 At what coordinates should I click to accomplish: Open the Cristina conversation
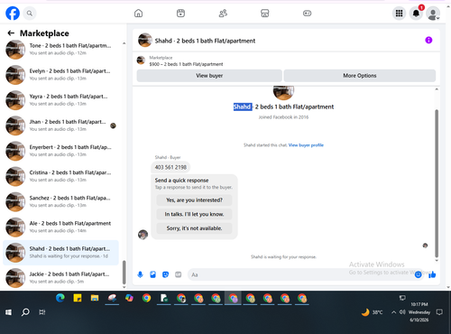[61, 176]
